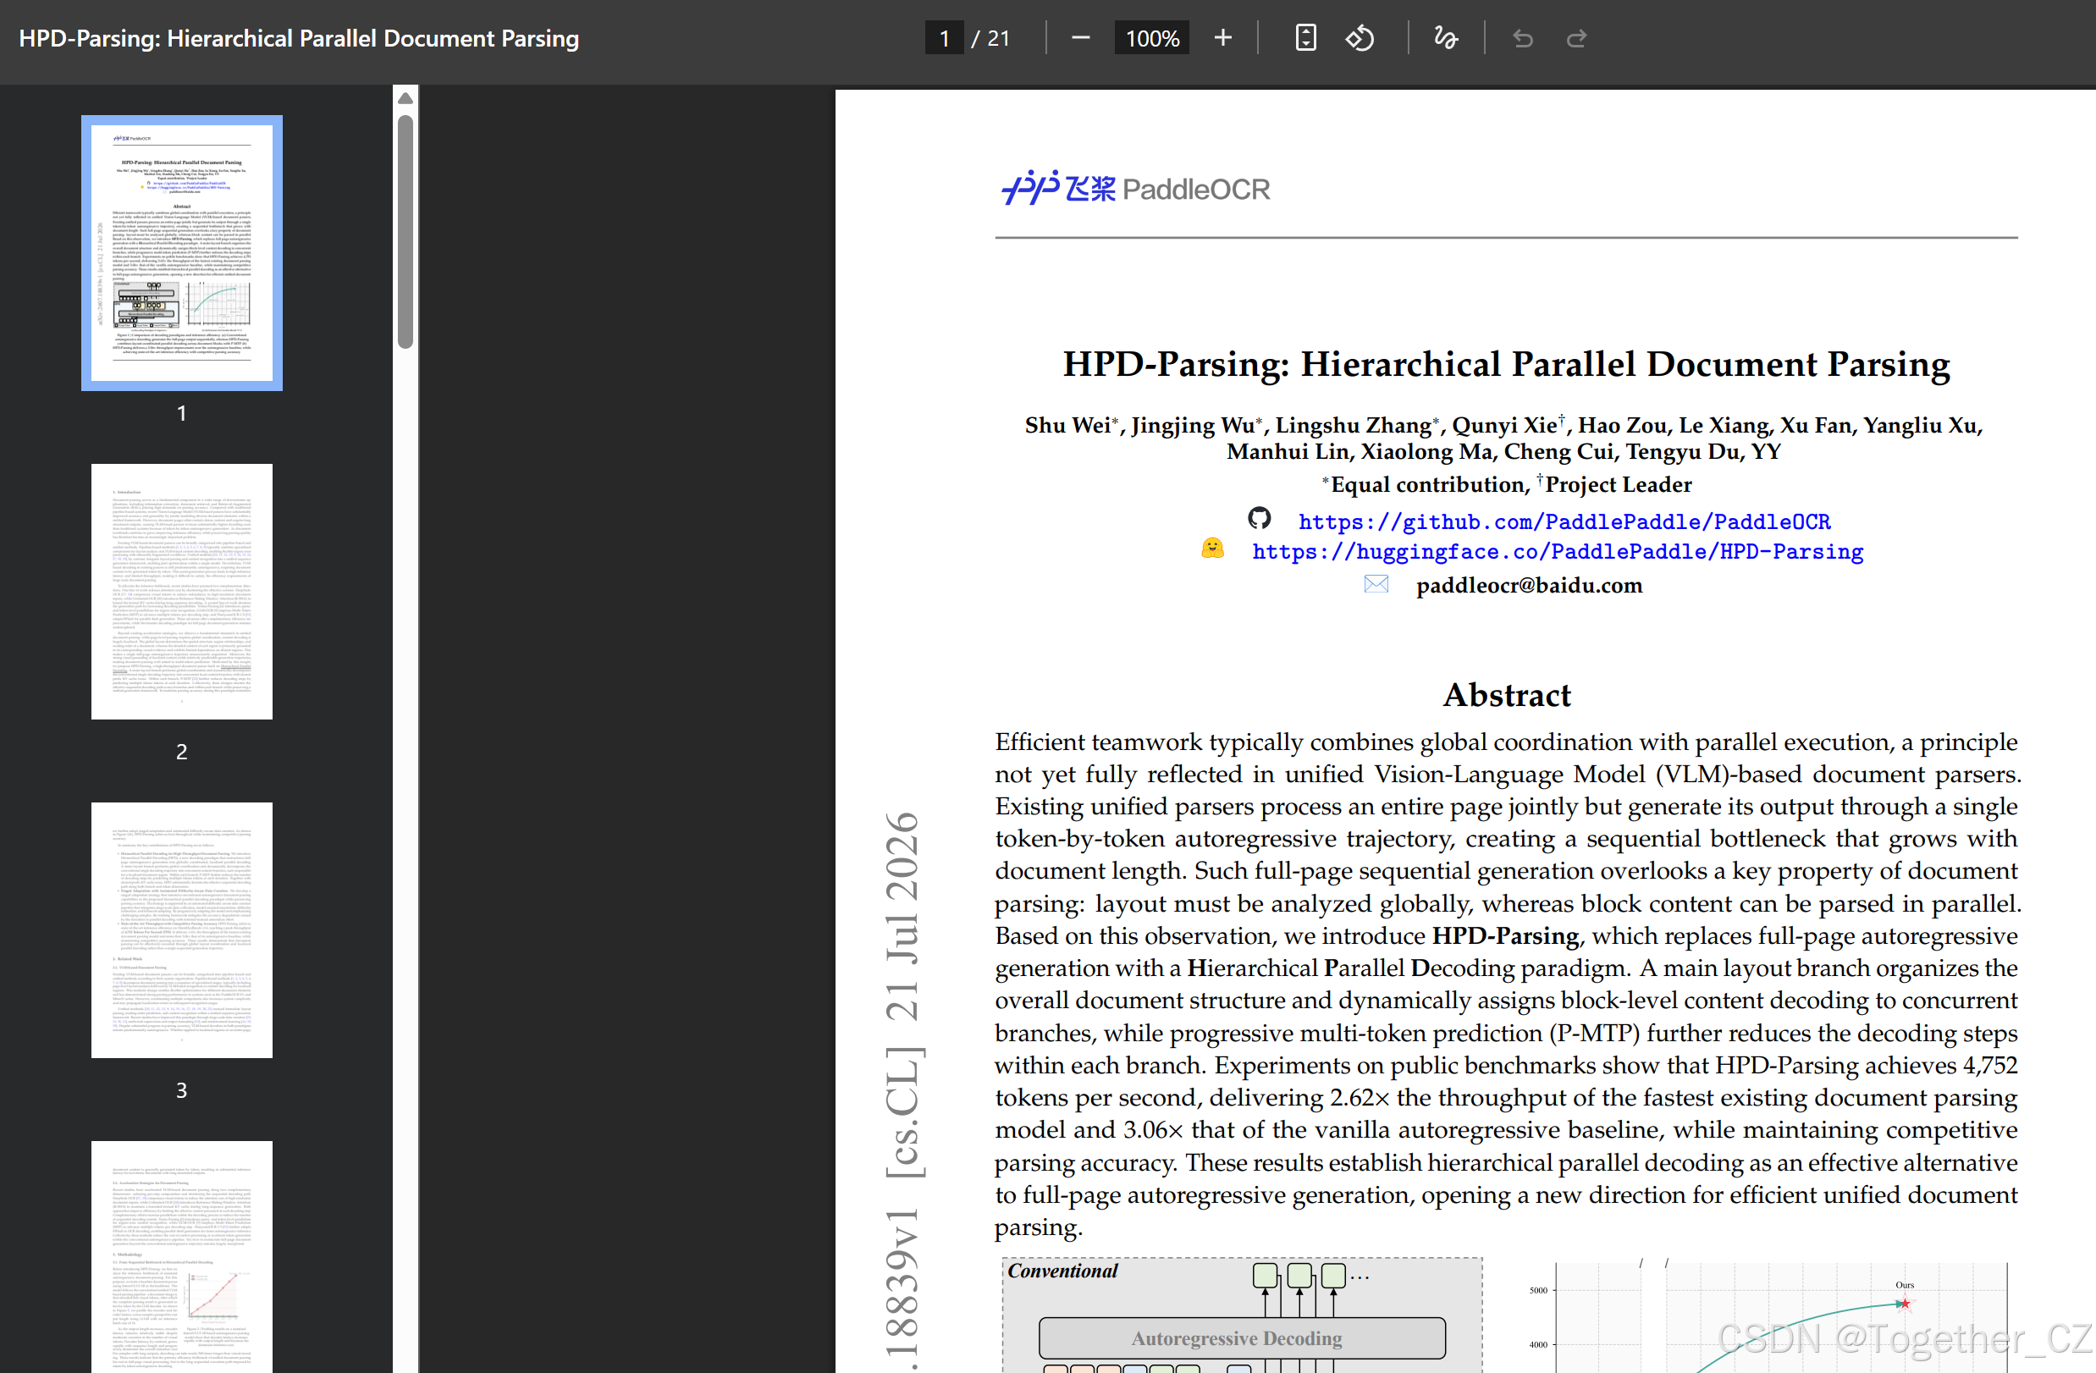This screenshot has height=1373, width=2096.
Task: Click the GitHub octocat icon
Action: pyautogui.click(x=1260, y=519)
